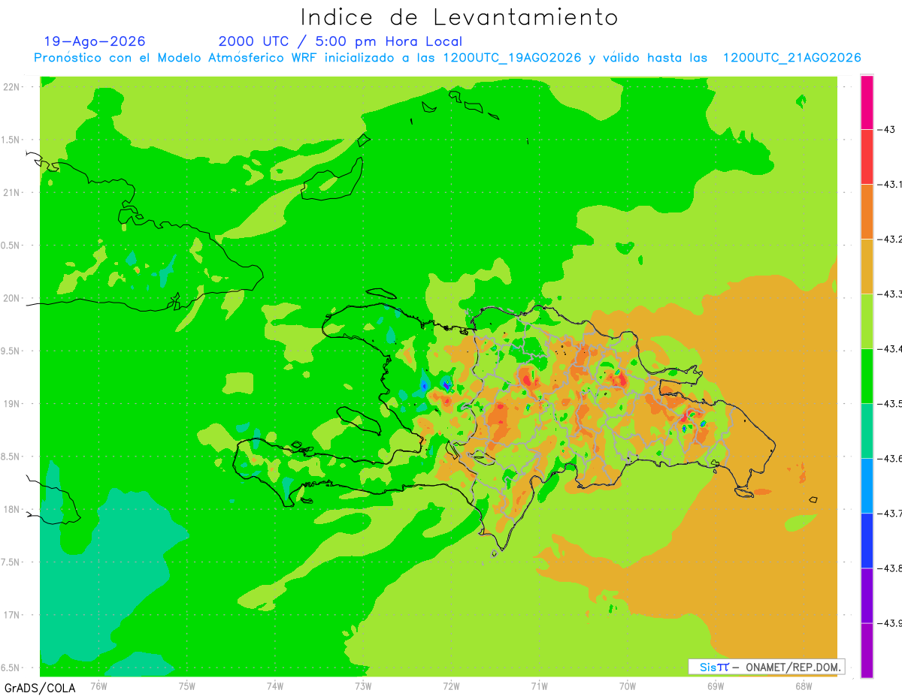902x696 pixels.
Task: Pick the yellow-green swatch below -43.3
Action: point(867,321)
